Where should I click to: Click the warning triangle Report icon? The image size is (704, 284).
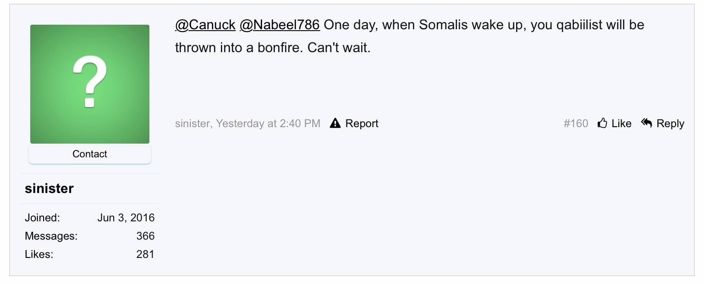(335, 123)
